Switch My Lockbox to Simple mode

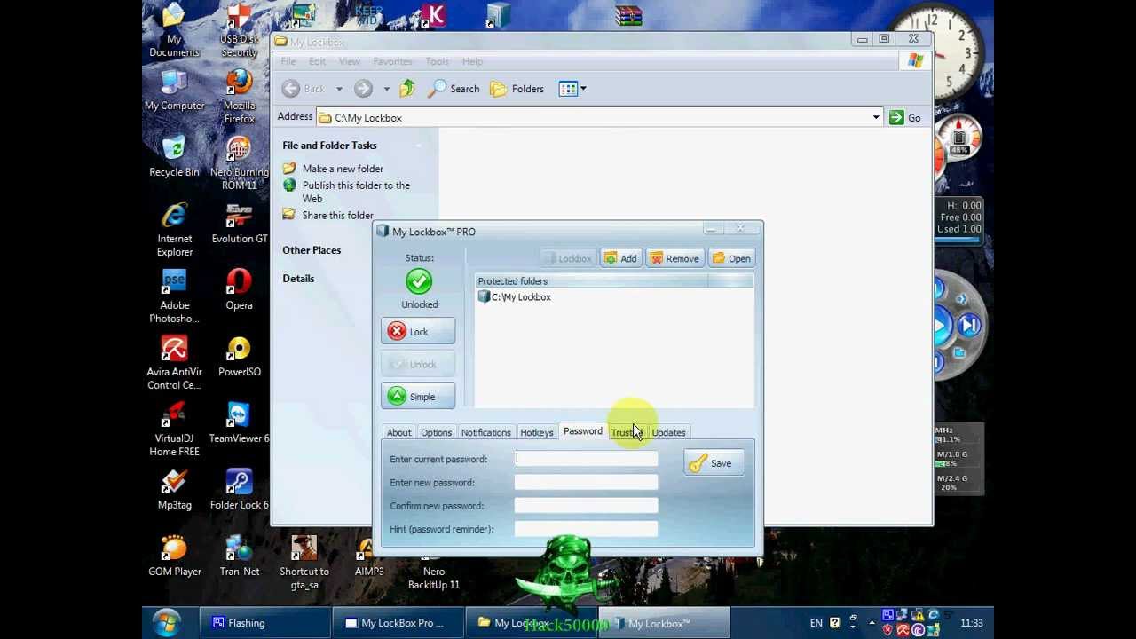click(418, 397)
